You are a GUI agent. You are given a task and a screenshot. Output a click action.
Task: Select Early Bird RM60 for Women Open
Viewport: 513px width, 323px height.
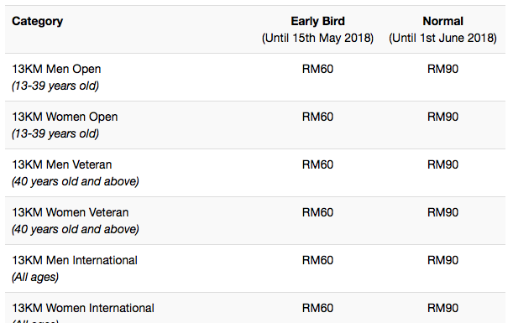pyautogui.click(x=317, y=117)
